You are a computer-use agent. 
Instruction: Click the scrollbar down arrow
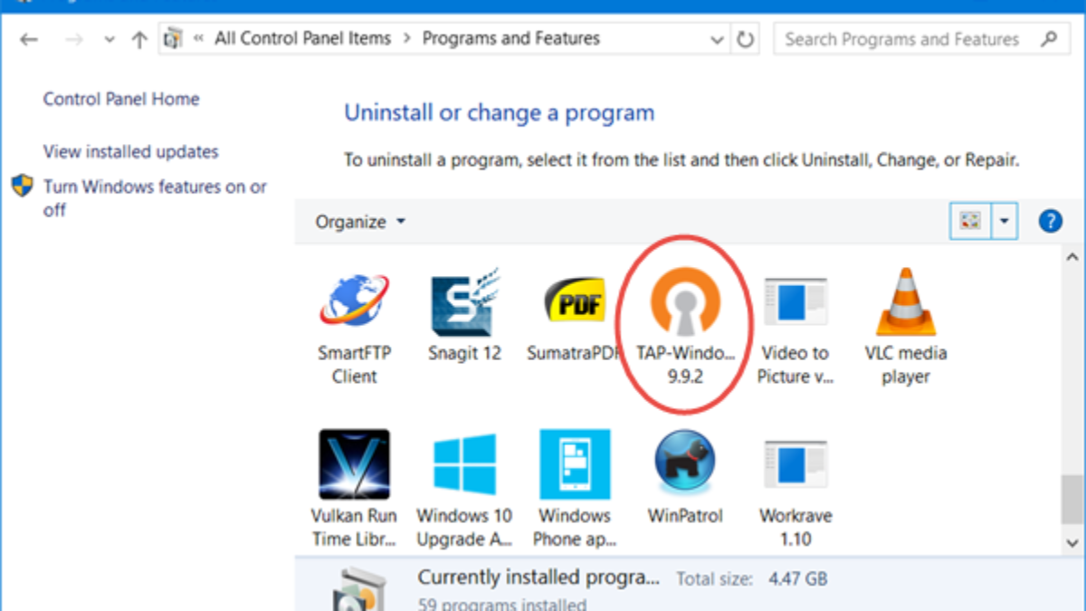point(1072,542)
